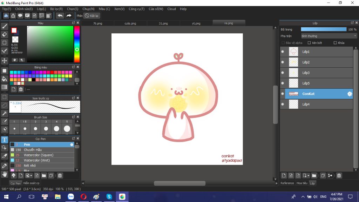This screenshot has width=359, height=202.
Task: Open Skype from the taskbar
Action: click(x=109, y=197)
